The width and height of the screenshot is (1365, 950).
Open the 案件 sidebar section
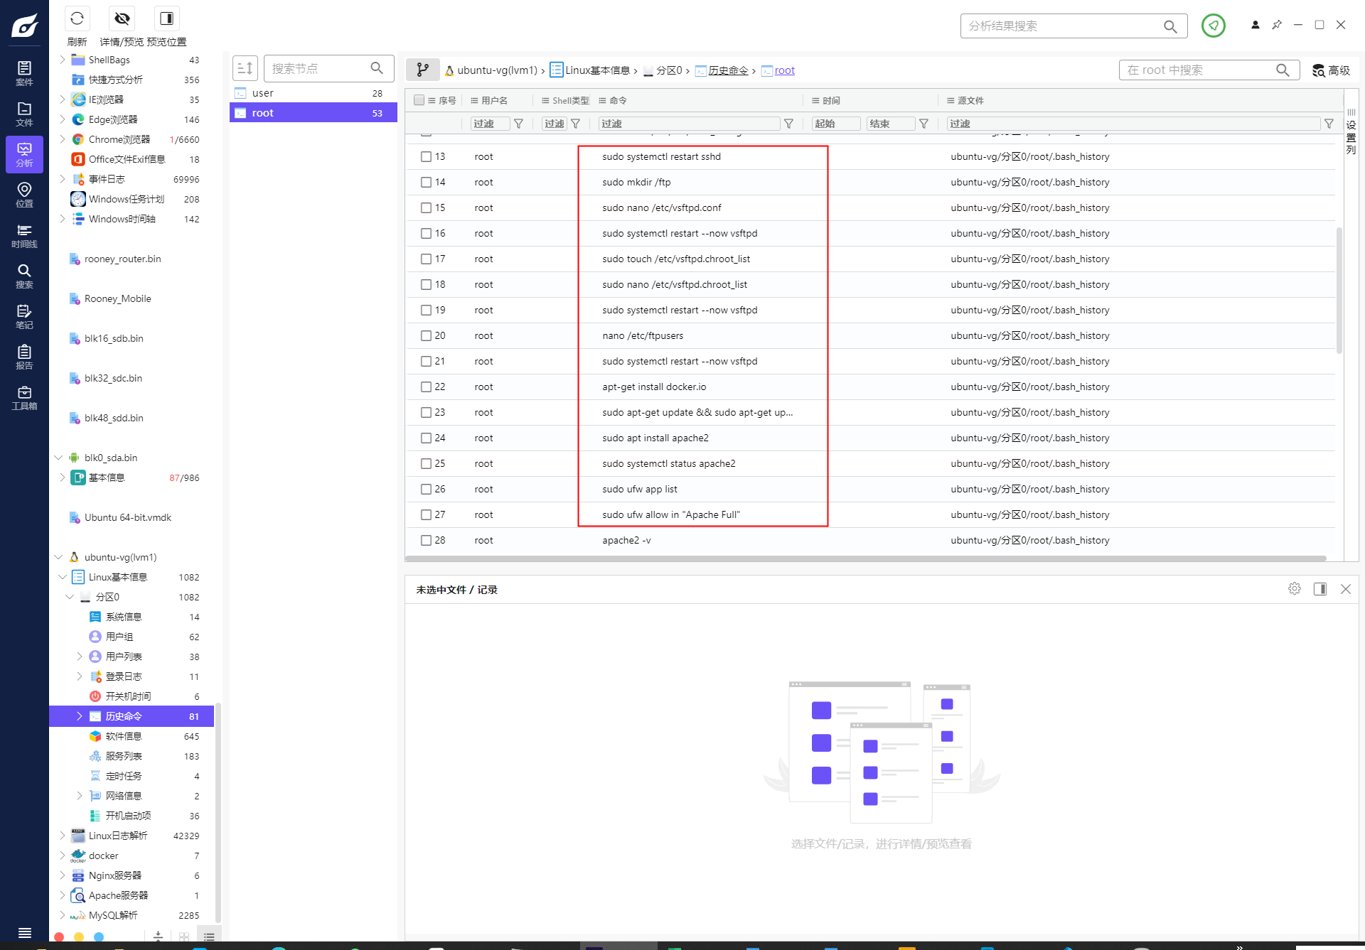point(24,73)
